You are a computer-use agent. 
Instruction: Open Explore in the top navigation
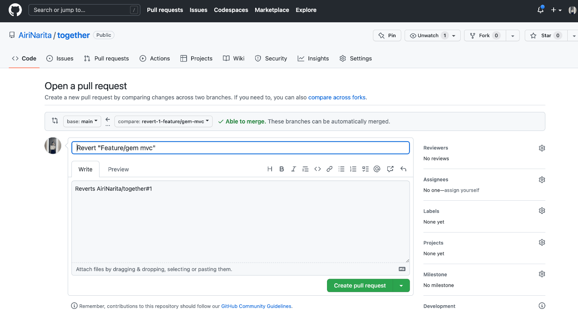pos(306,10)
